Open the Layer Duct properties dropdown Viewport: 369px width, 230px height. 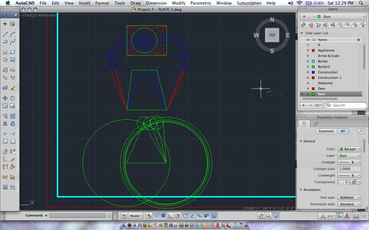350,155
